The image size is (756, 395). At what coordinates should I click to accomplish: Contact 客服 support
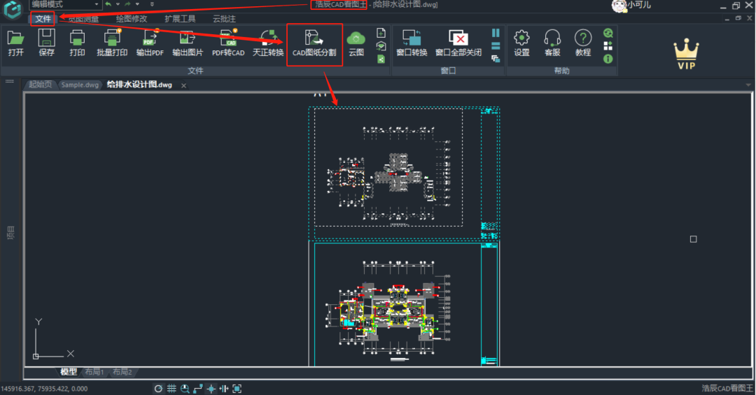pos(552,43)
